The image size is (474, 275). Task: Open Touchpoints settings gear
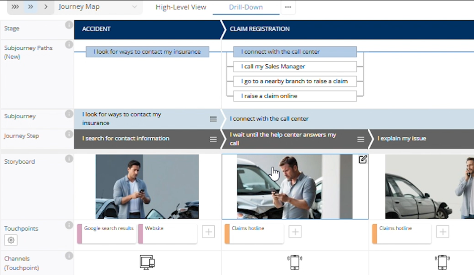[11, 240]
